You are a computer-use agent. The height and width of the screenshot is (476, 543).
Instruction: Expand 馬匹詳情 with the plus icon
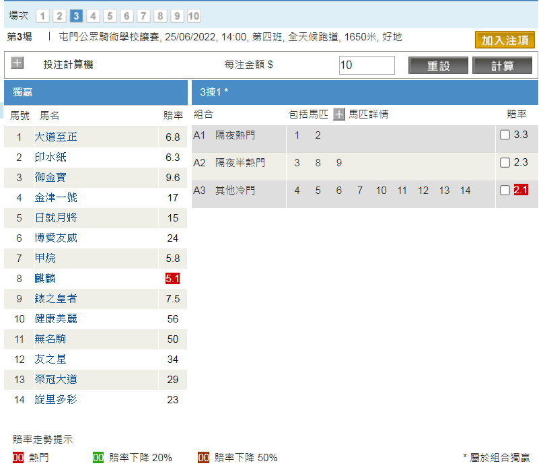click(339, 114)
